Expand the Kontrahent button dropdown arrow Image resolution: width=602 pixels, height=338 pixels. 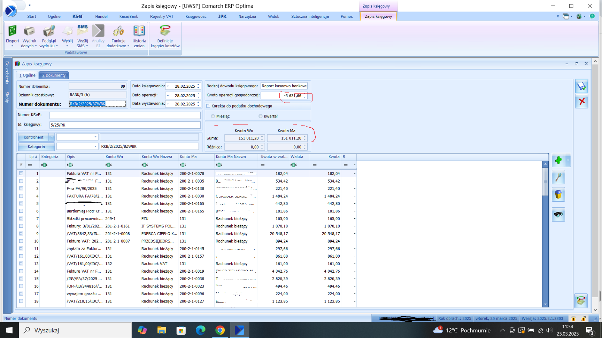point(52,137)
